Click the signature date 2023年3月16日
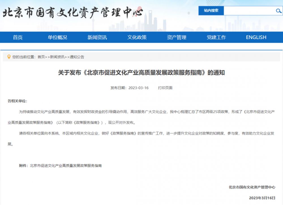 click(x=262, y=198)
